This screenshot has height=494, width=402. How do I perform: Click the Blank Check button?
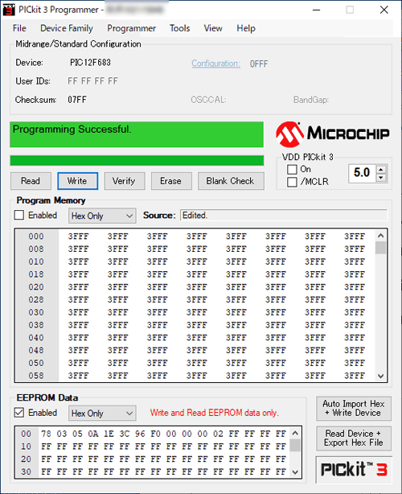[x=231, y=181]
